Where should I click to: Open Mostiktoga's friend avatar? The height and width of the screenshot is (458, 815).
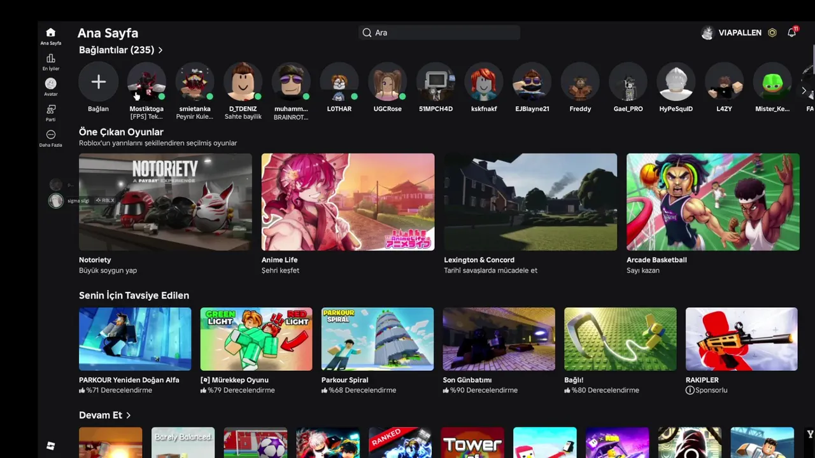(x=146, y=81)
